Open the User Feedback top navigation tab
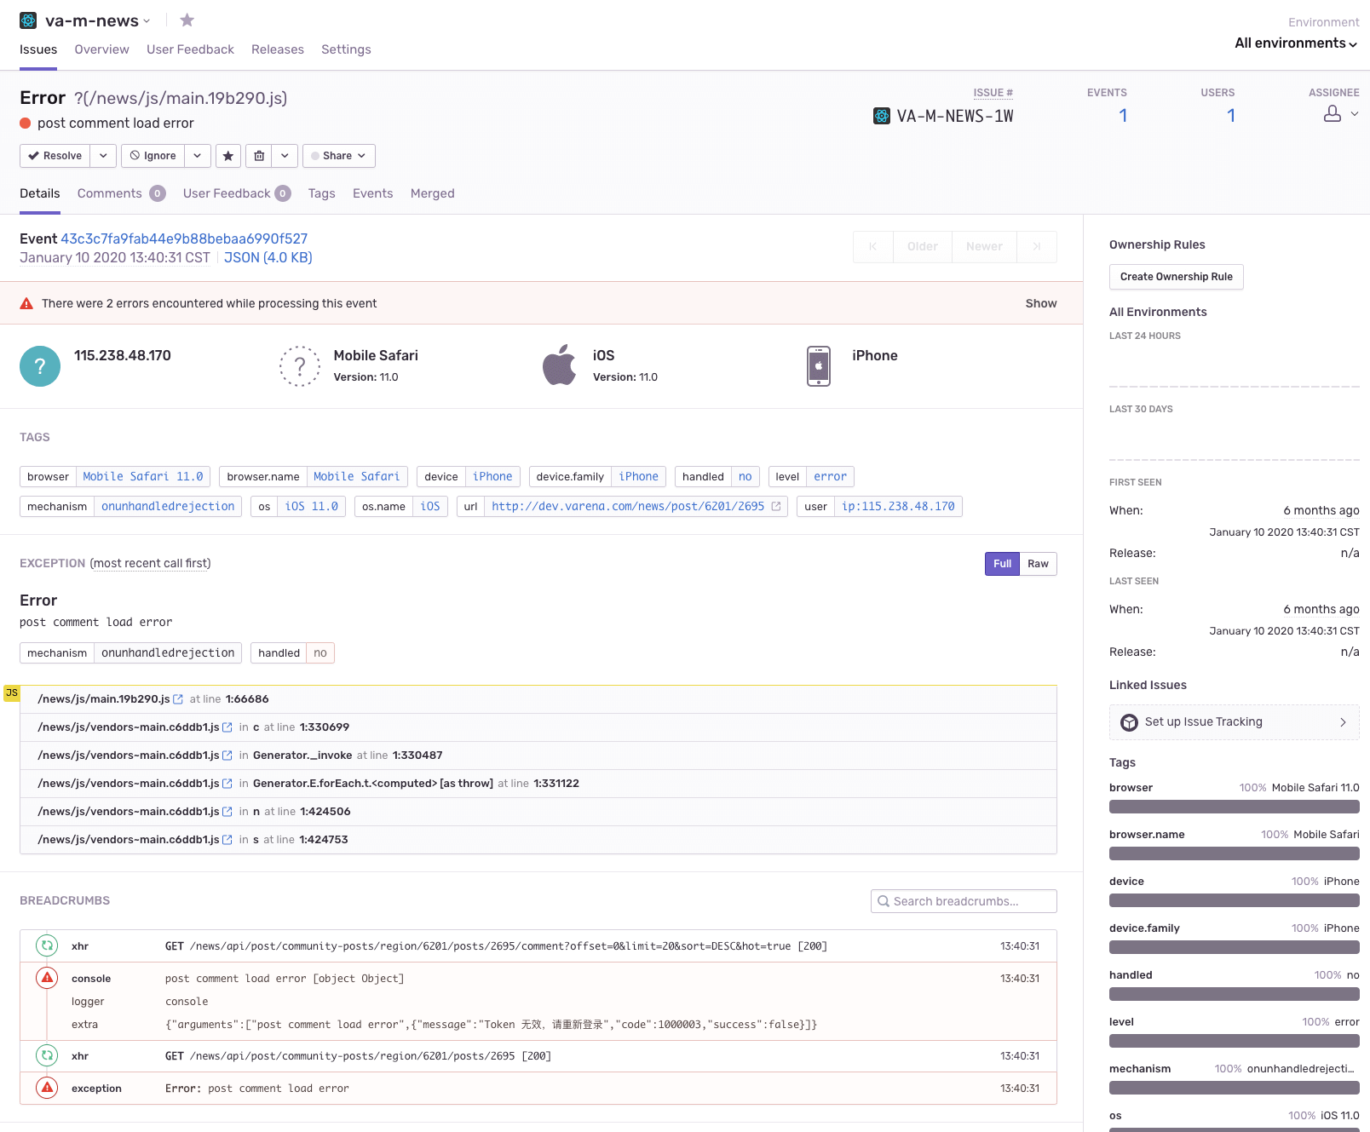 tap(190, 49)
